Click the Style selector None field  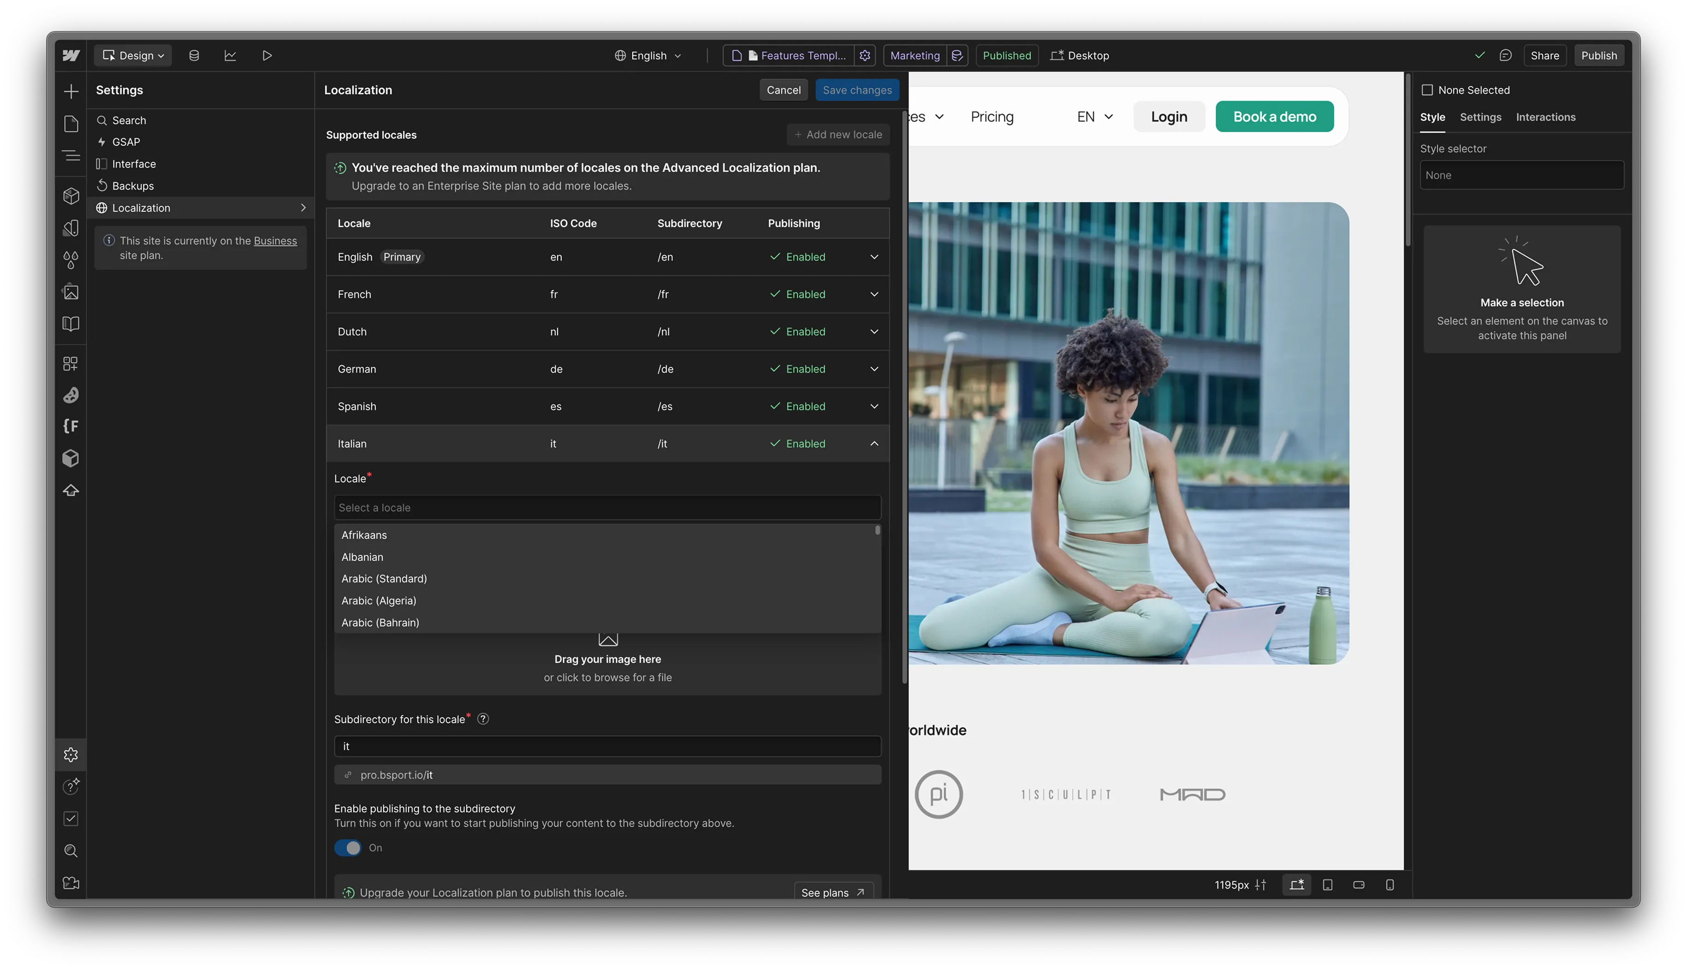[1521, 175]
